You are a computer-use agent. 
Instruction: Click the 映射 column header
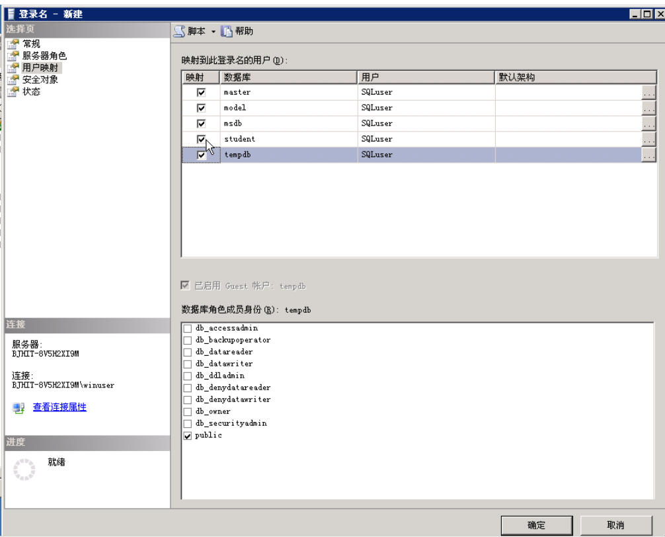coord(200,77)
